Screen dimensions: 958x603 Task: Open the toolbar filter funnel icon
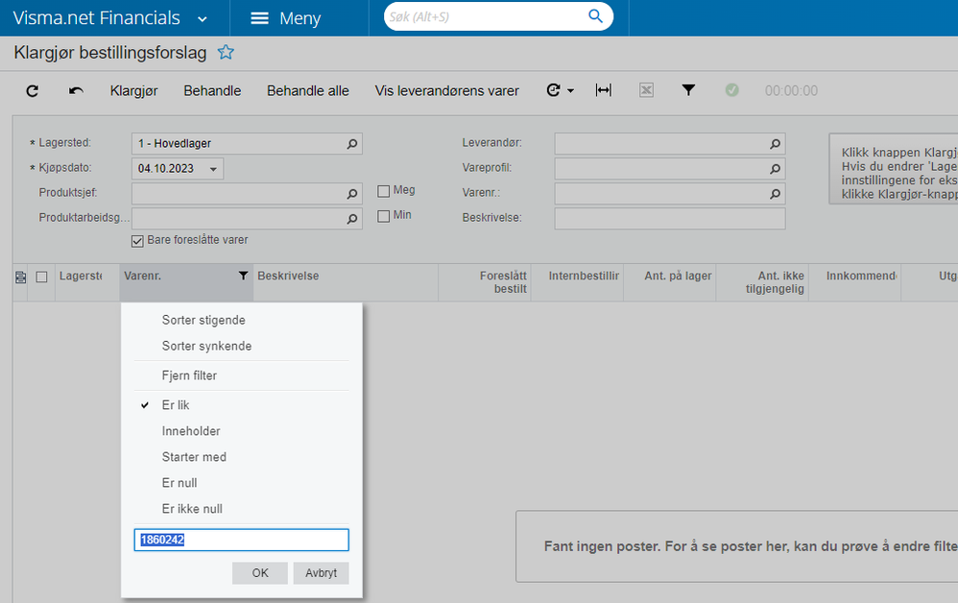(x=688, y=90)
